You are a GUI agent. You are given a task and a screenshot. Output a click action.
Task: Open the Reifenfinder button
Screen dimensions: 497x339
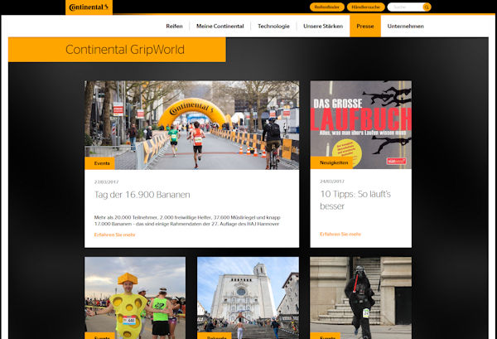click(x=327, y=7)
